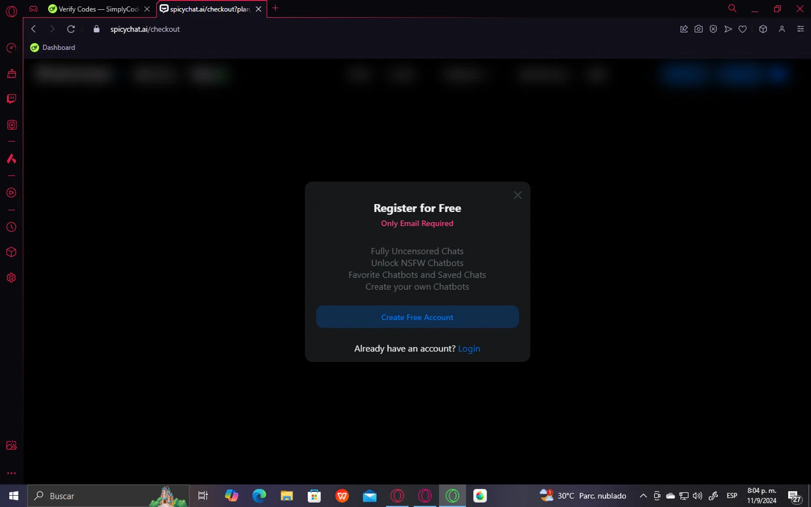Open GX Corner gamepad icon
Image resolution: width=811 pixels, height=507 pixels.
coord(34,9)
